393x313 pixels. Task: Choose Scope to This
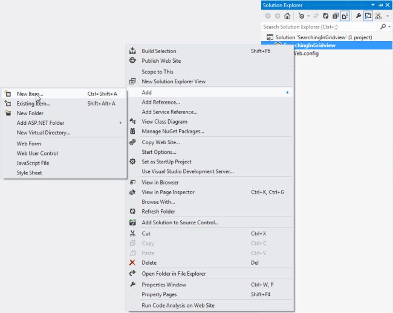point(210,72)
